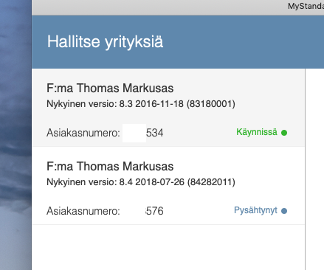Click build number 83180001 in parentheses

(211, 104)
